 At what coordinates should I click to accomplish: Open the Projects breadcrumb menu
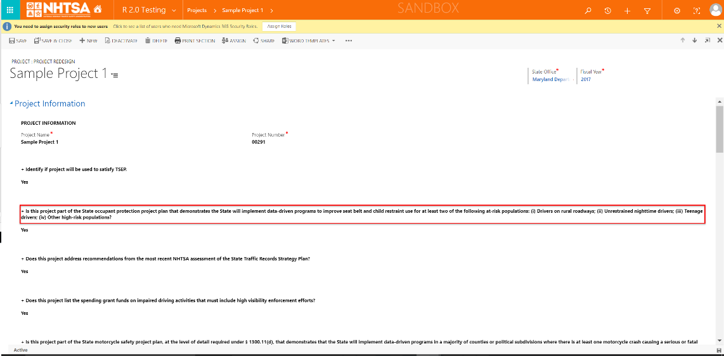pyautogui.click(x=197, y=11)
